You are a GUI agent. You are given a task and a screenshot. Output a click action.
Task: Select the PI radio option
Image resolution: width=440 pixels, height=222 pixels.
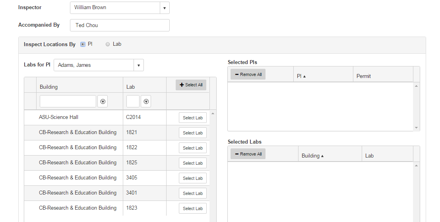click(83, 44)
